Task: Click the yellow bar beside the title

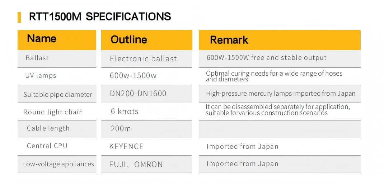Action: pyautogui.click(x=19, y=17)
